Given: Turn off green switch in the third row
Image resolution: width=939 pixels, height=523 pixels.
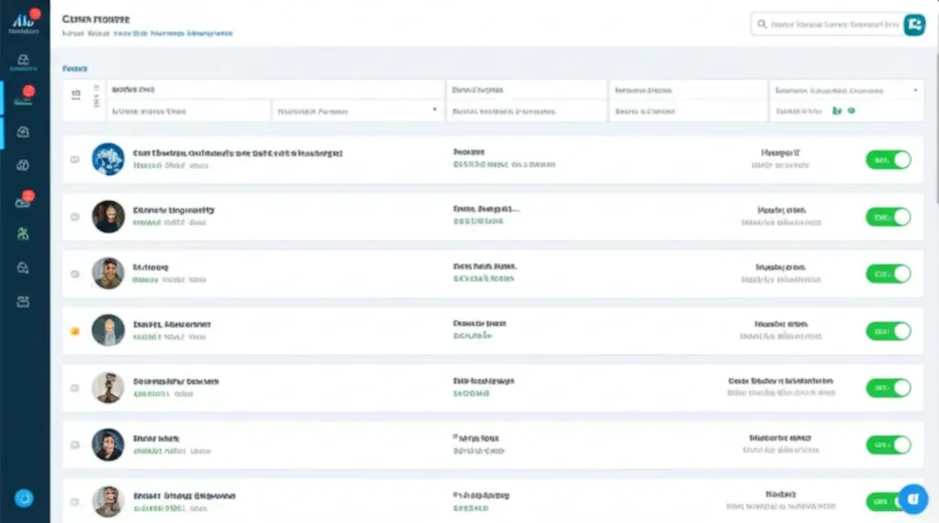Looking at the screenshot, I should (x=888, y=274).
